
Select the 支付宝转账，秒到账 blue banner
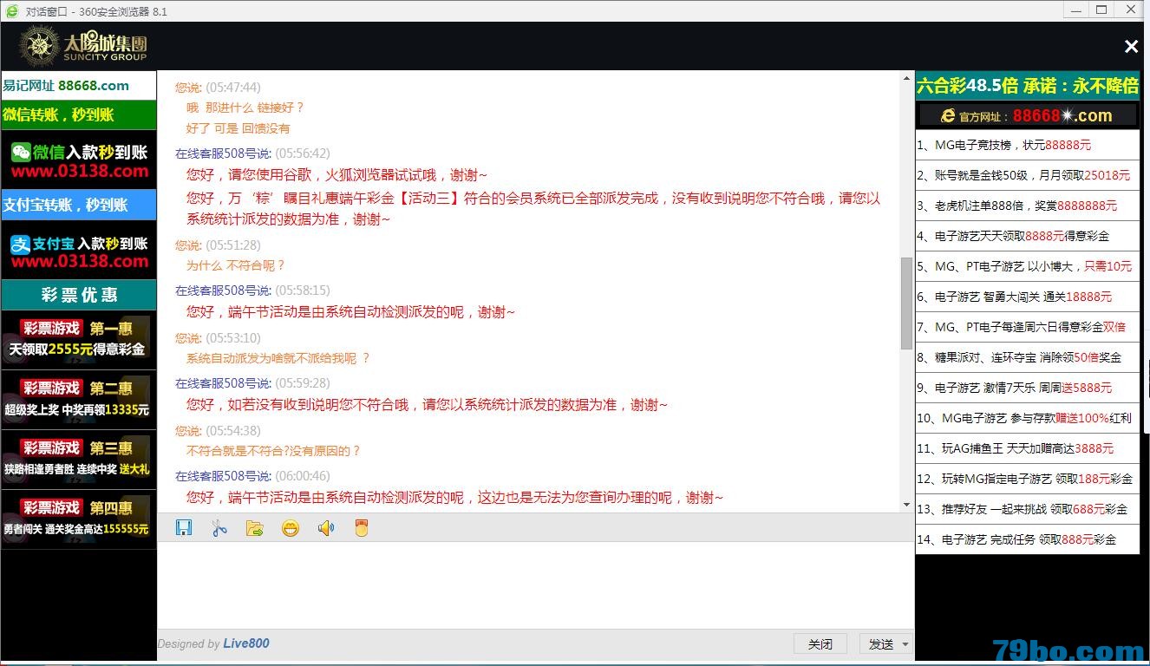click(x=78, y=205)
